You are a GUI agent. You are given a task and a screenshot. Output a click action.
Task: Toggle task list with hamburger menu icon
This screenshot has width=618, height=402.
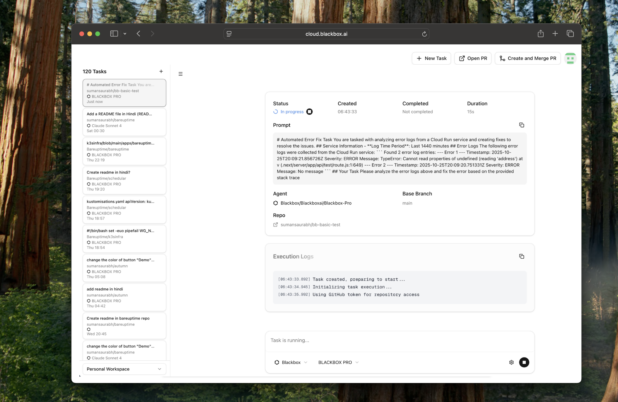pos(180,74)
